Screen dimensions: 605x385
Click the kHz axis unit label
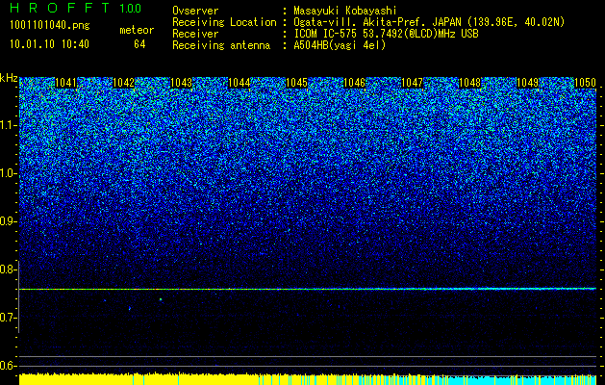9,78
